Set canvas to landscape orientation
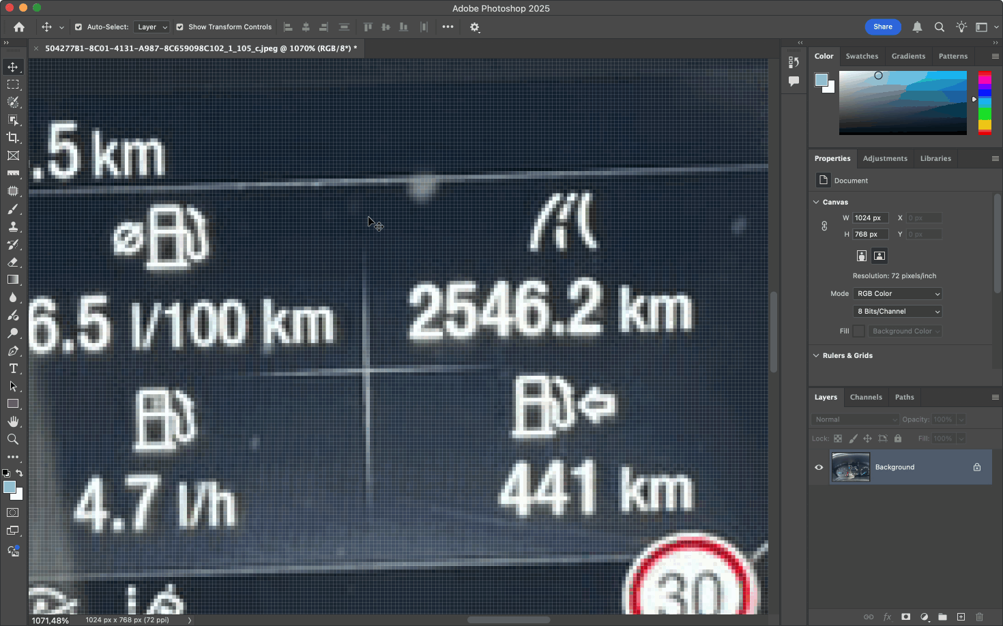 pyautogui.click(x=880, y=256)
